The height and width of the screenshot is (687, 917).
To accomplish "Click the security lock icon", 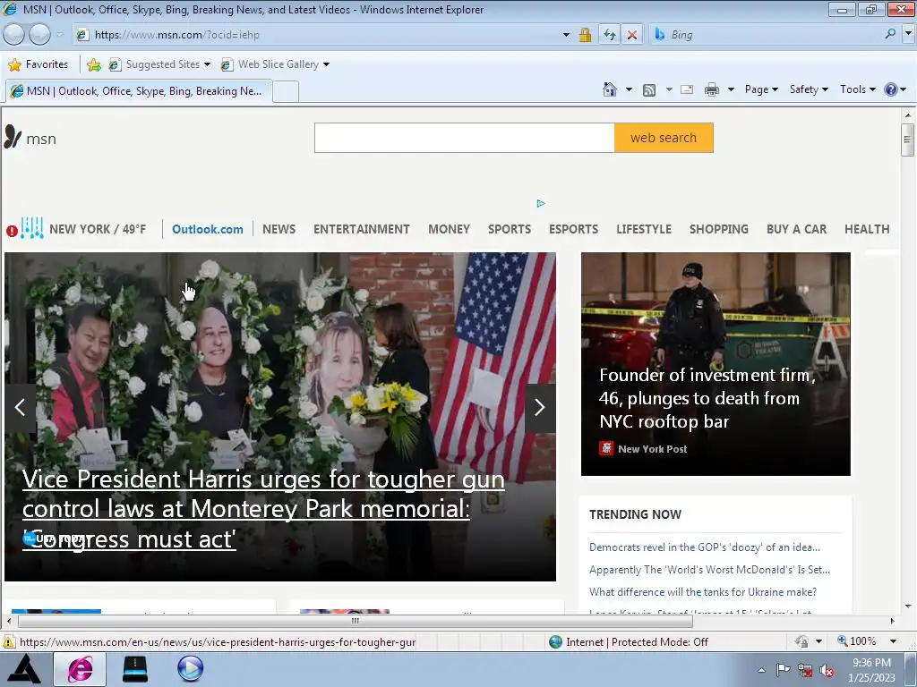I will (x=585, y=35).
